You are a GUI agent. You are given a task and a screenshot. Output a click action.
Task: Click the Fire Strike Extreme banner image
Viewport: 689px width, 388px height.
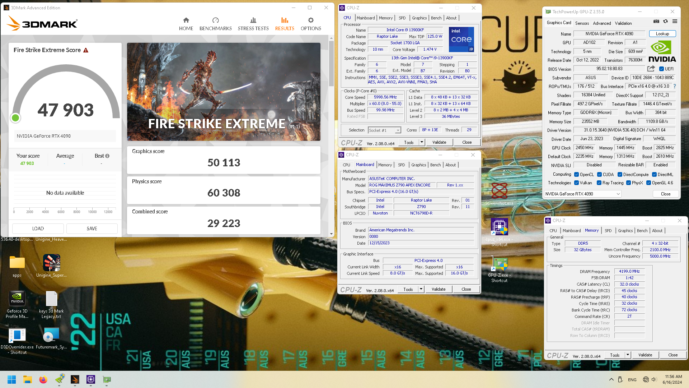pos(224,92)
